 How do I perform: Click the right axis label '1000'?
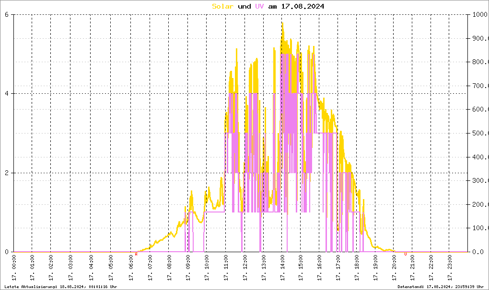[x=479, y=14]
